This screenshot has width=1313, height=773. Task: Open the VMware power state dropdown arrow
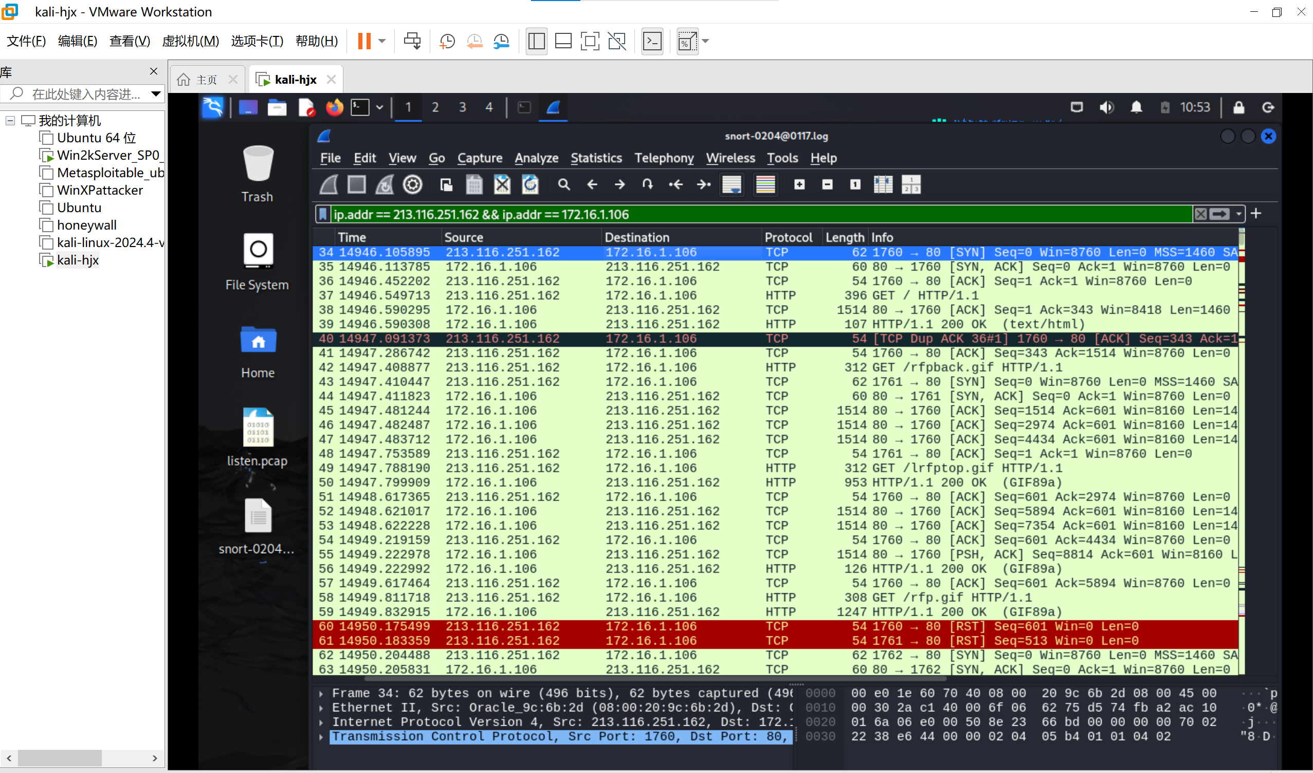pyautogui.click(x=382, y=41)
